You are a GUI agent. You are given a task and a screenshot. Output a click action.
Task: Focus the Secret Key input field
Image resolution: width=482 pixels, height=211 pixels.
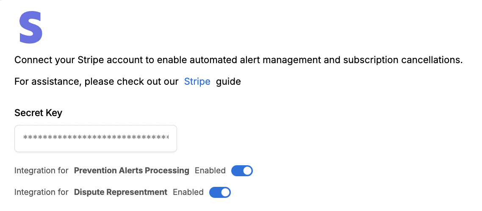click(96, 139)
